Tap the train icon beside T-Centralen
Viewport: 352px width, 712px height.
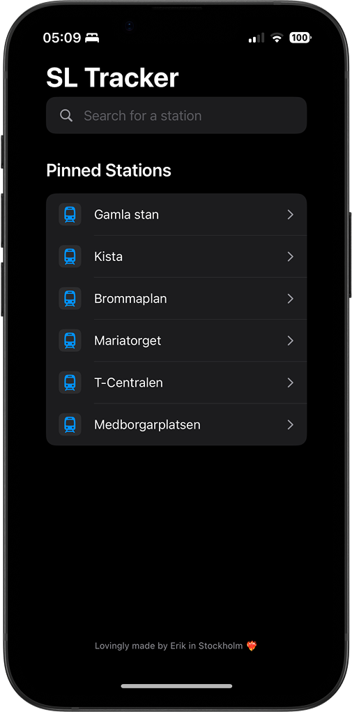tap(70, 383)
